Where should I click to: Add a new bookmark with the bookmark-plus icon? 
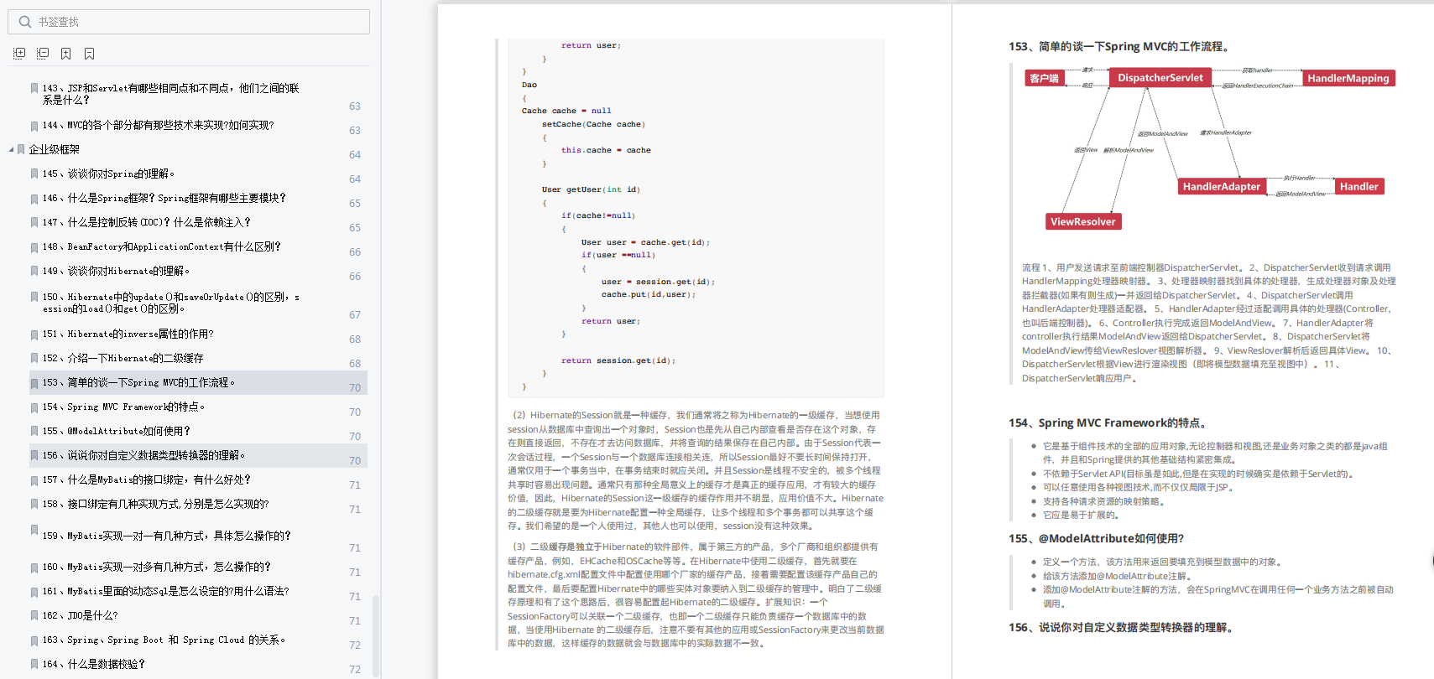click(65, 54)
